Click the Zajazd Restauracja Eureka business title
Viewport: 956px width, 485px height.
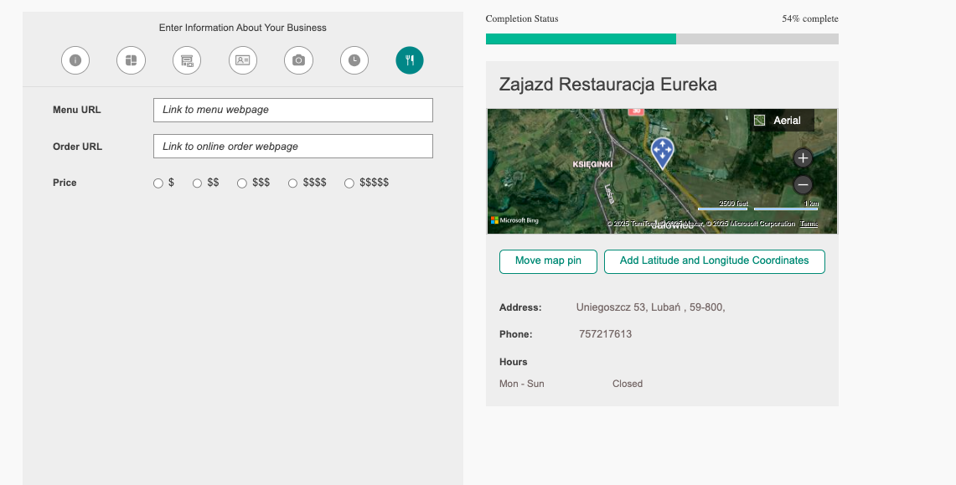[x=607, y=84]
